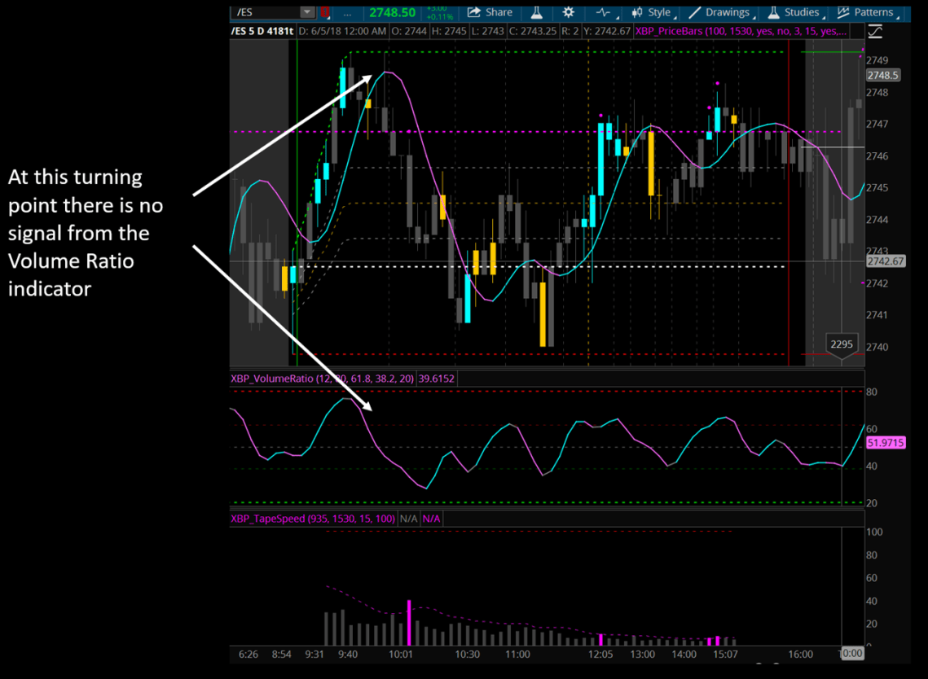This screenshot has height=679, width=928.
Task: Open the Style menu
Action: [x=652, y=12]
